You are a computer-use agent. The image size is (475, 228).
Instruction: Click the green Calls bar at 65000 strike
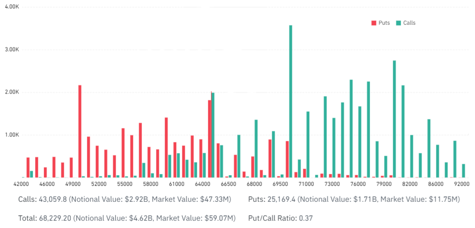point(213,135)
